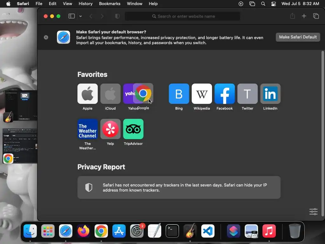Image resolution: width=325 pixels, height=244 pixels.
Task: Open the iCloud favorite tile
Action: point(110,94)
